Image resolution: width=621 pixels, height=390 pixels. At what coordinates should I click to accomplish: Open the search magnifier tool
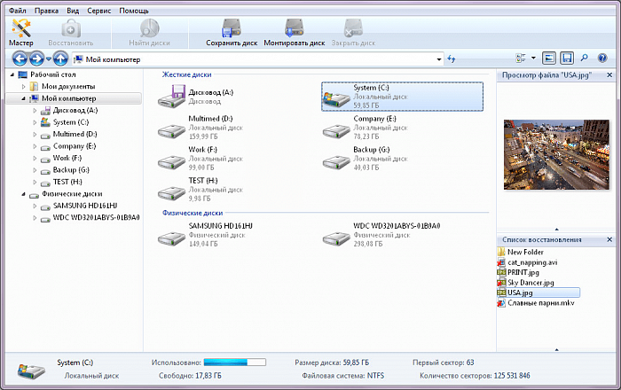584,58
